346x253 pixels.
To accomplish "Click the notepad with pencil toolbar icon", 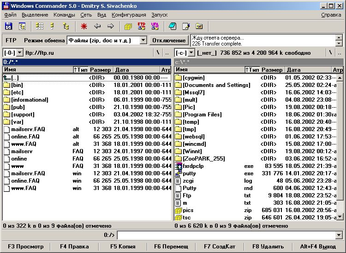I will point(185,26).
